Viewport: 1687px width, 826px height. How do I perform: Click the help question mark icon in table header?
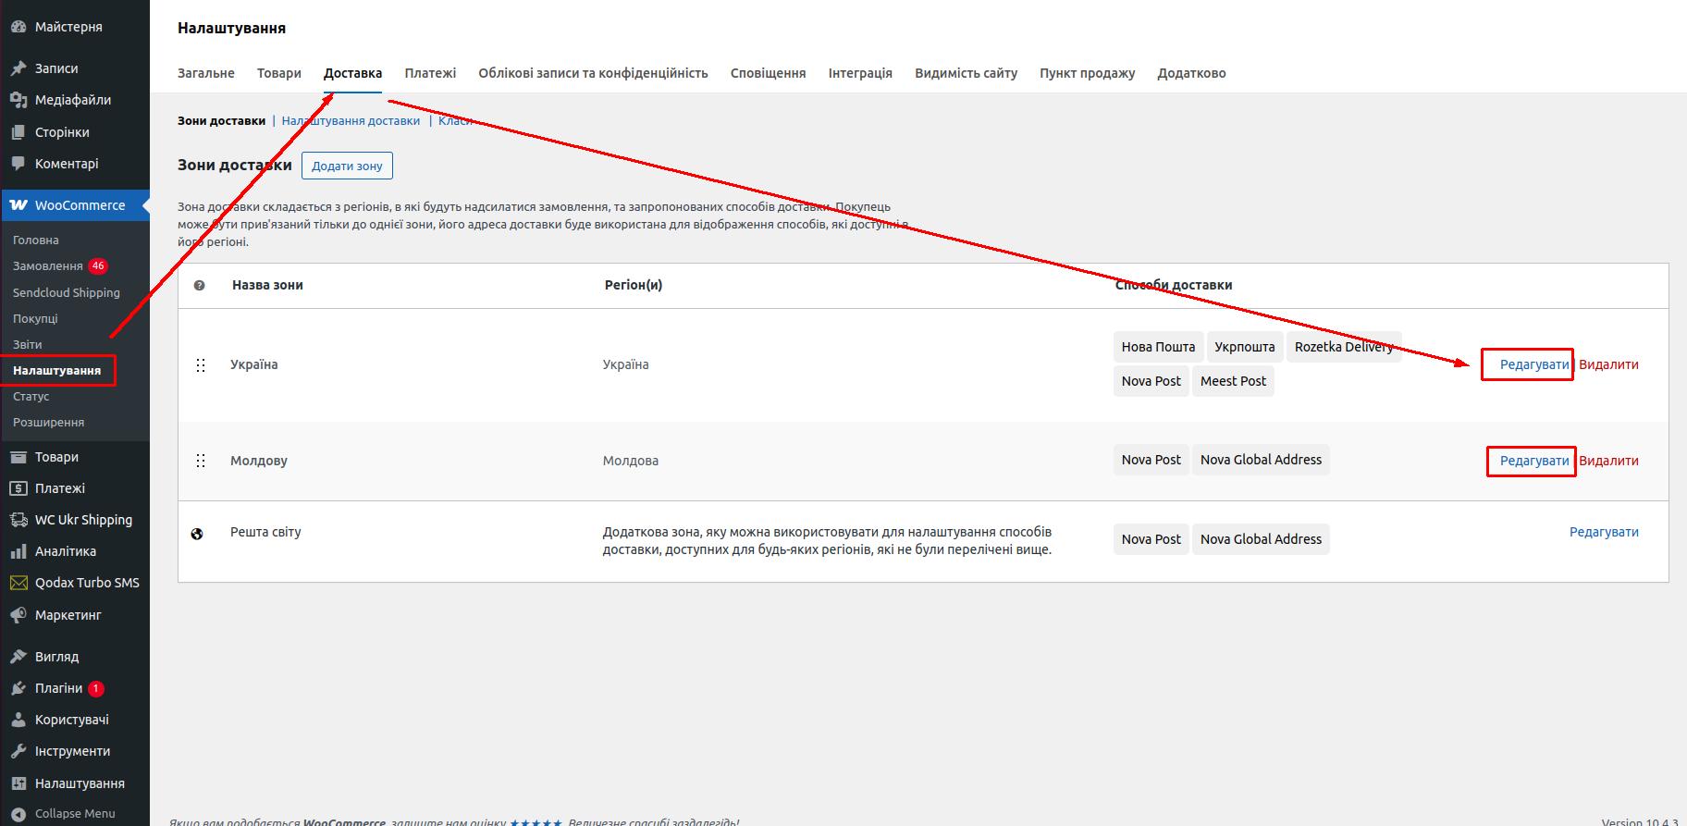click(x=199, y=286)
